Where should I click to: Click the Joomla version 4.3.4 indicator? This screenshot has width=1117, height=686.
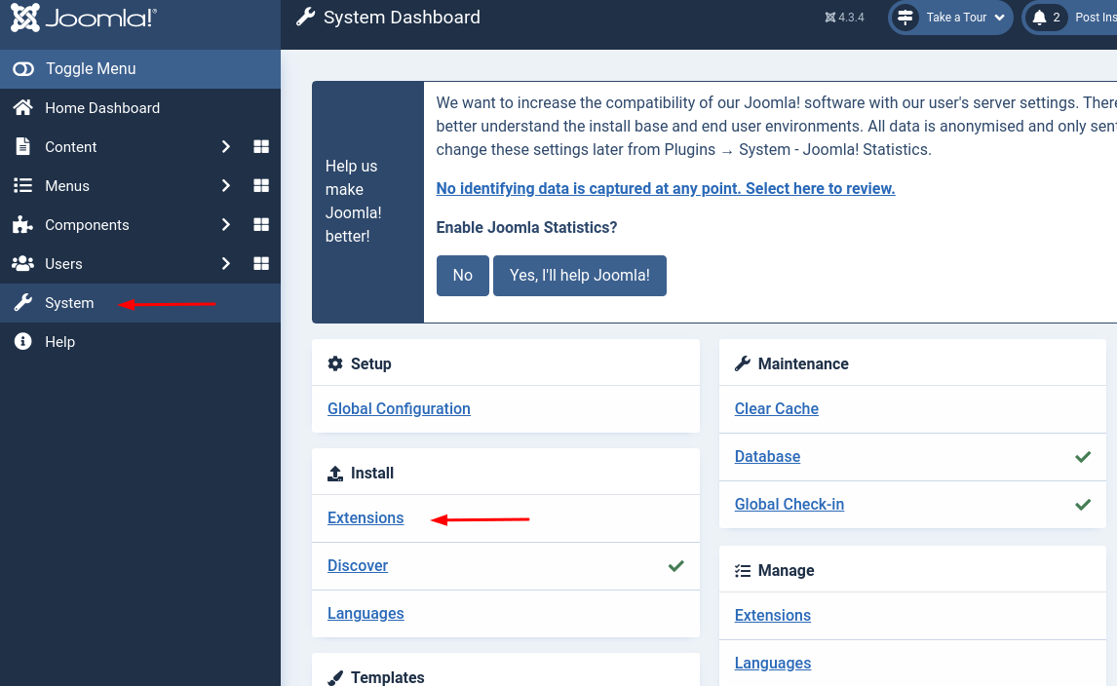[844, 18]
